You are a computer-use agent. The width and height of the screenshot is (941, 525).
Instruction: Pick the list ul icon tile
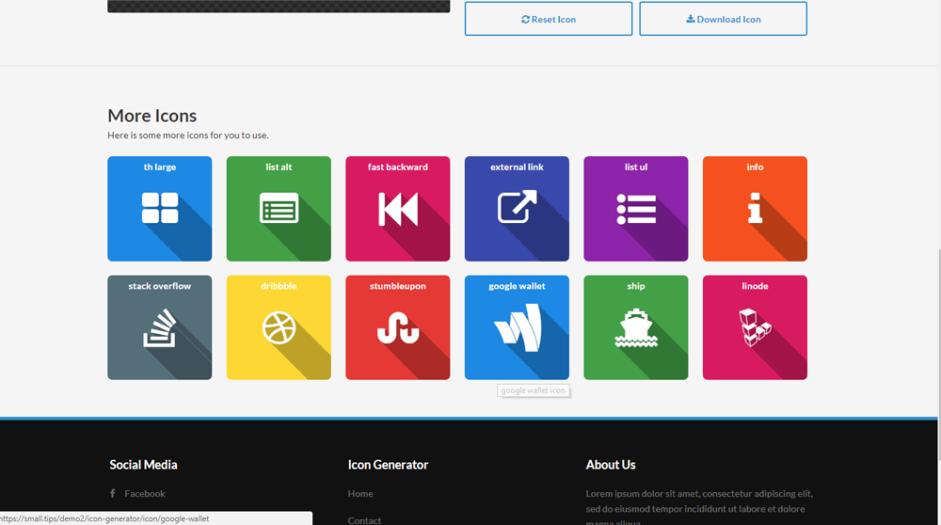click(635, 209)
